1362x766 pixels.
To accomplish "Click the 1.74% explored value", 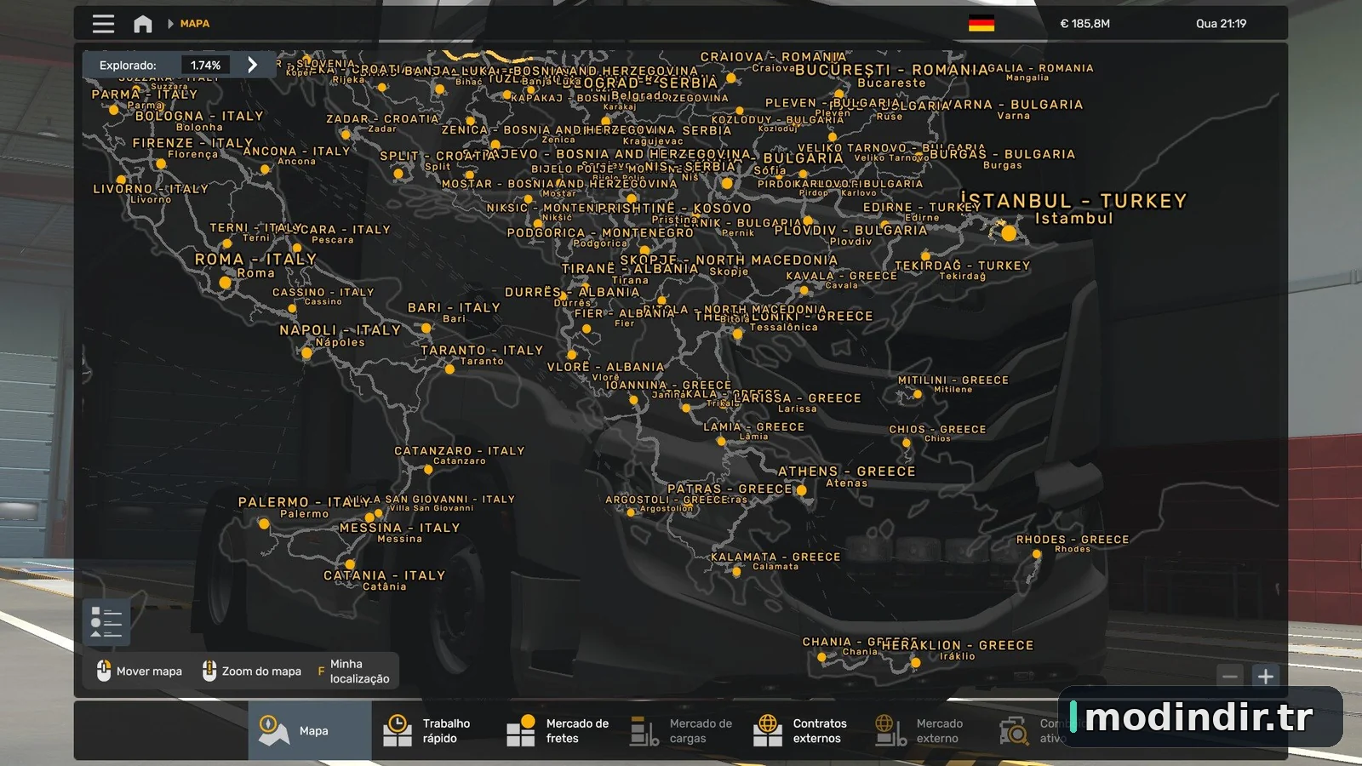I will pos(205,65).
